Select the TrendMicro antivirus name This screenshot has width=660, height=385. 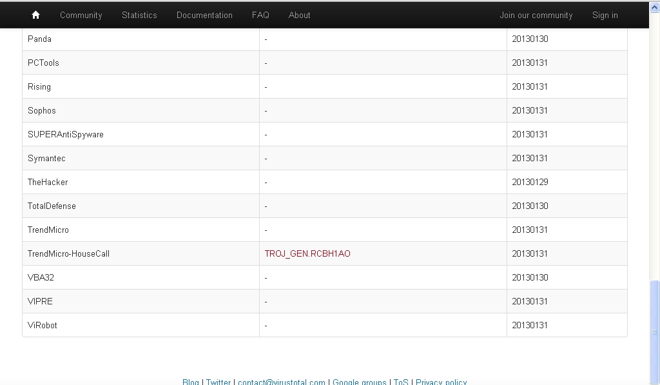click(48, 230)
